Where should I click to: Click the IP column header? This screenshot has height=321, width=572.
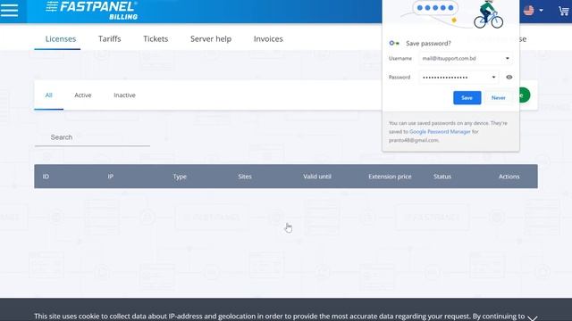point(111,177)
